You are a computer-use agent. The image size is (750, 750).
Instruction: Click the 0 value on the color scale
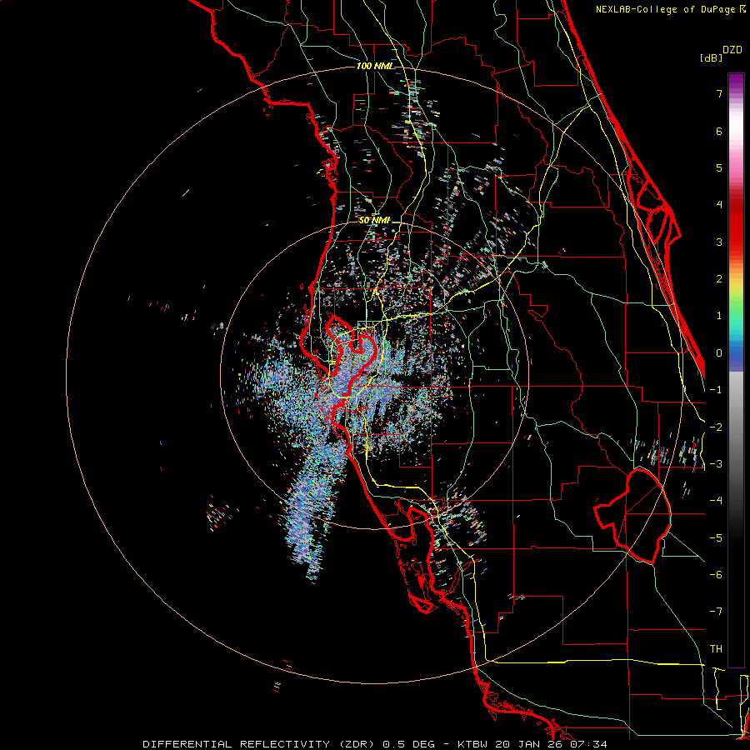point(719,353)
